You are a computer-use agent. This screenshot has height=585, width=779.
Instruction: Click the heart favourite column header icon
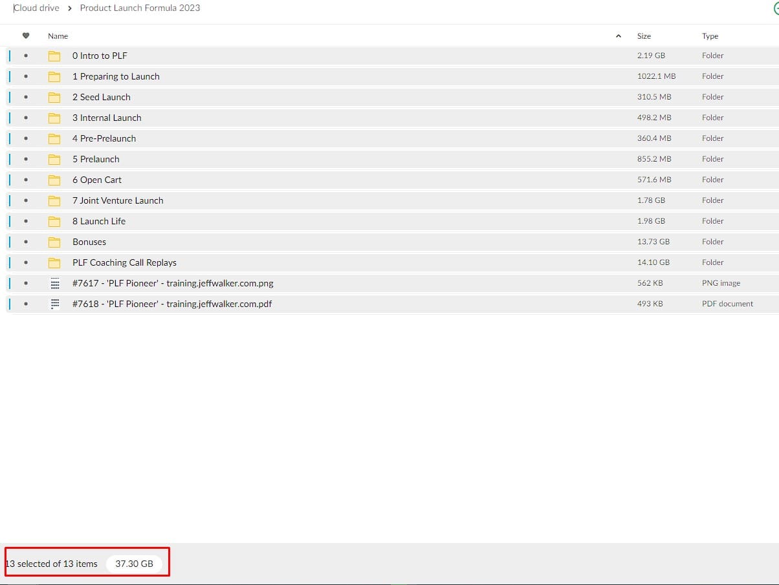coord(26,36)
